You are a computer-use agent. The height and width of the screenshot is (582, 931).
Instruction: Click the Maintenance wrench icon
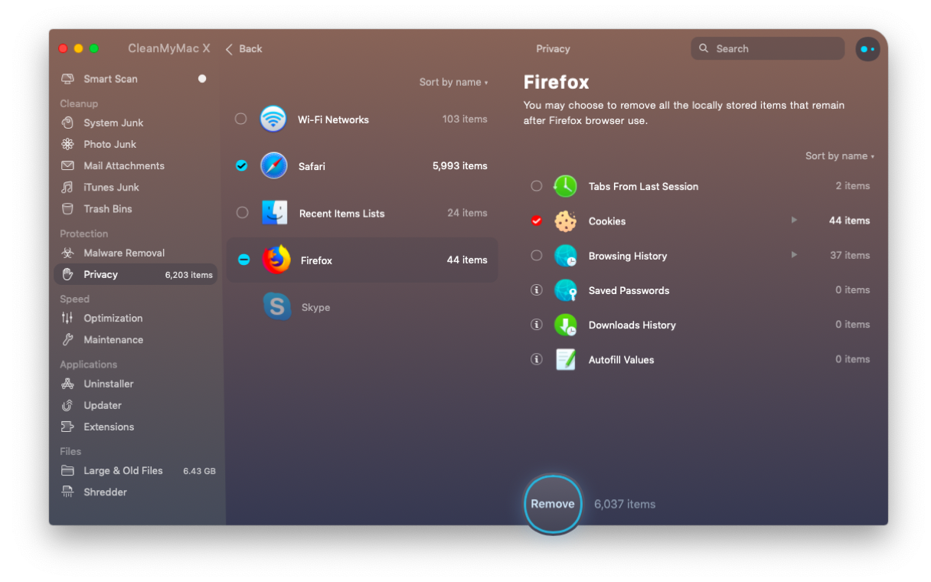[x=67, y=339]
